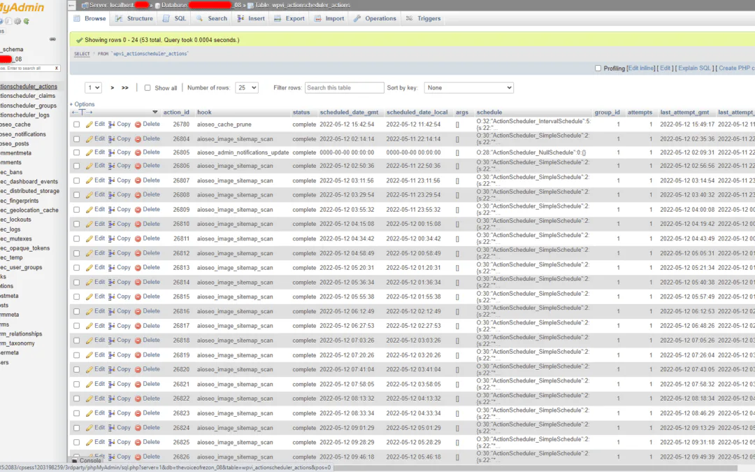The width and height of the screenshot is (755, 472).
Task: Click the Copy icon for row 26804
Action: pyautogui.click(x=112, y=138)
